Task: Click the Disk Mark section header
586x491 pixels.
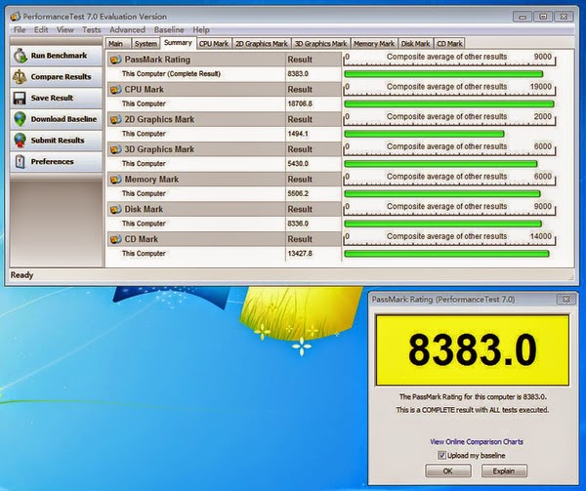Action: tap(225, 209)
